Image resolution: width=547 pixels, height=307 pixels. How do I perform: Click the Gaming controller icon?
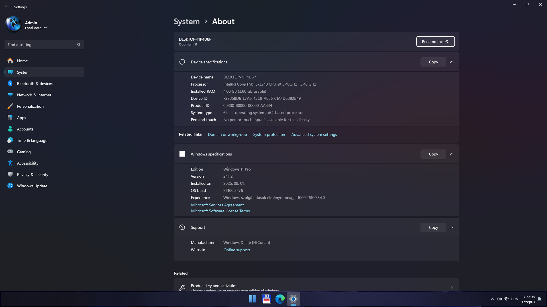10,152
